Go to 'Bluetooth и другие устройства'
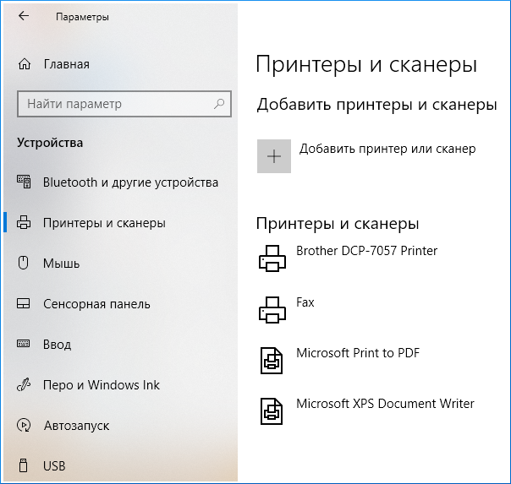Image resolution: width=511 pixels, height=484 pixels. click(130, 182)
